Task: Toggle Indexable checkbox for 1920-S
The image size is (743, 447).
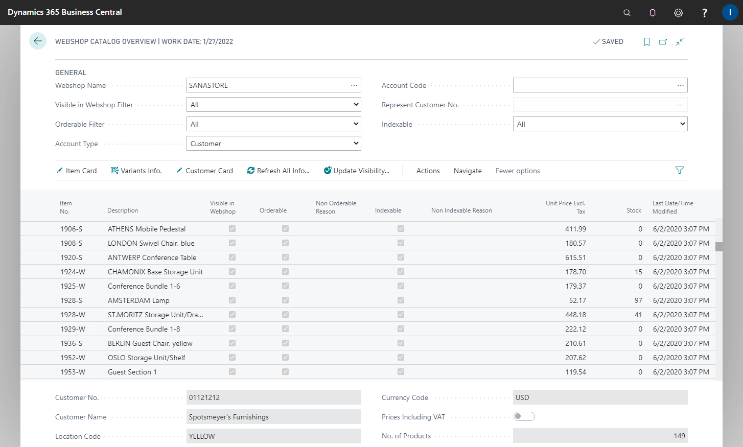Action: click(x=401, y=257)
